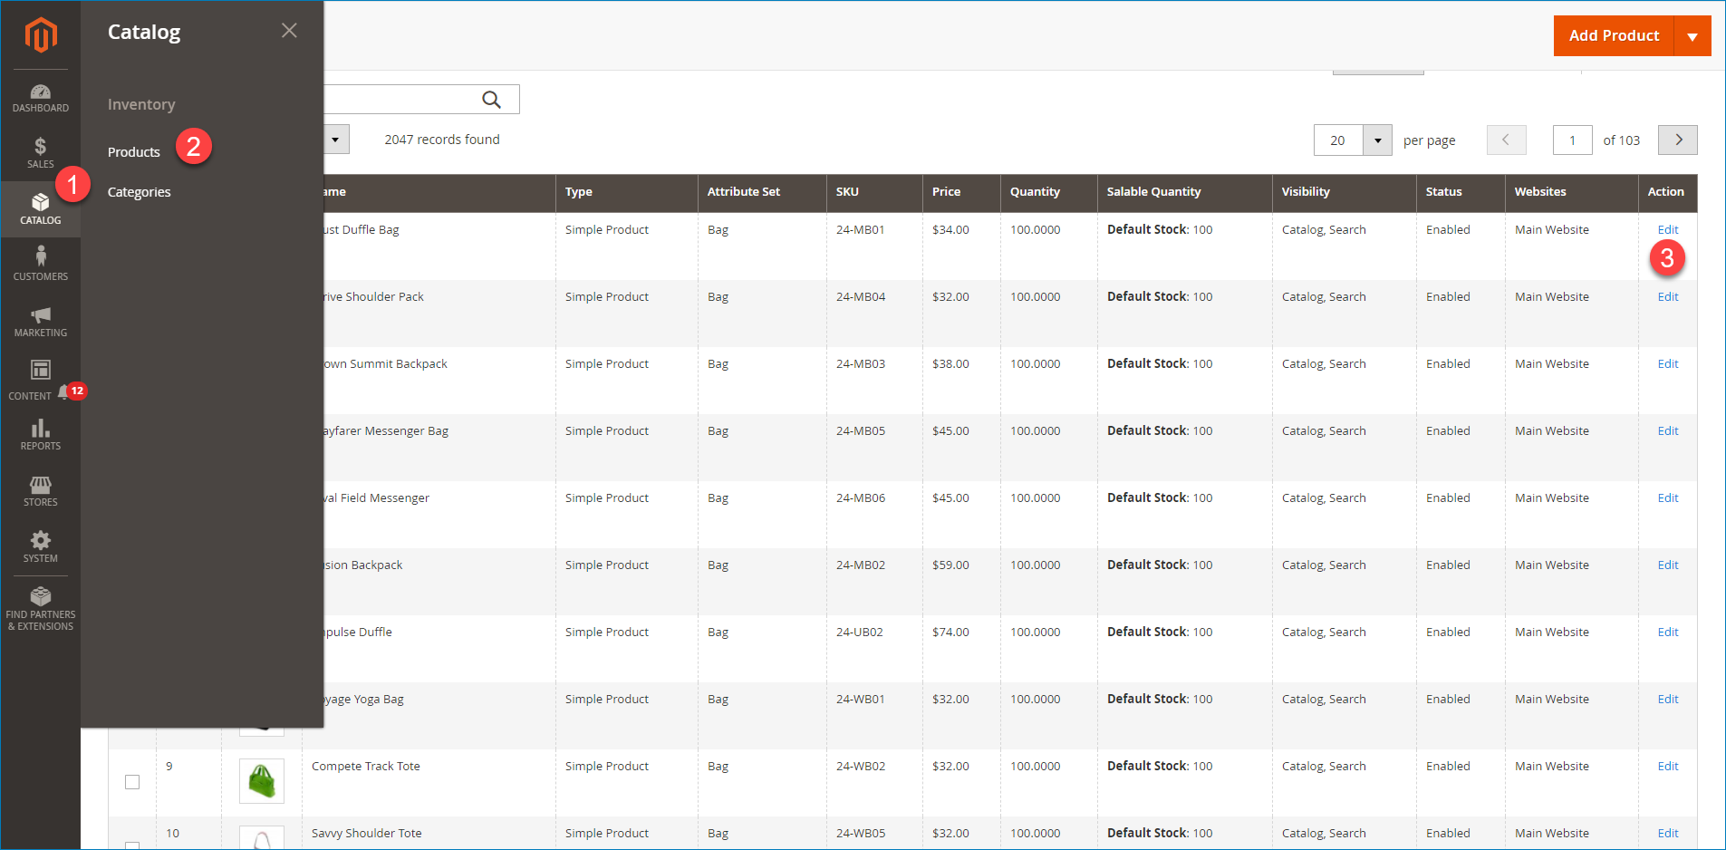
Task: Go to the next page of results
Action: point(1677,140)
